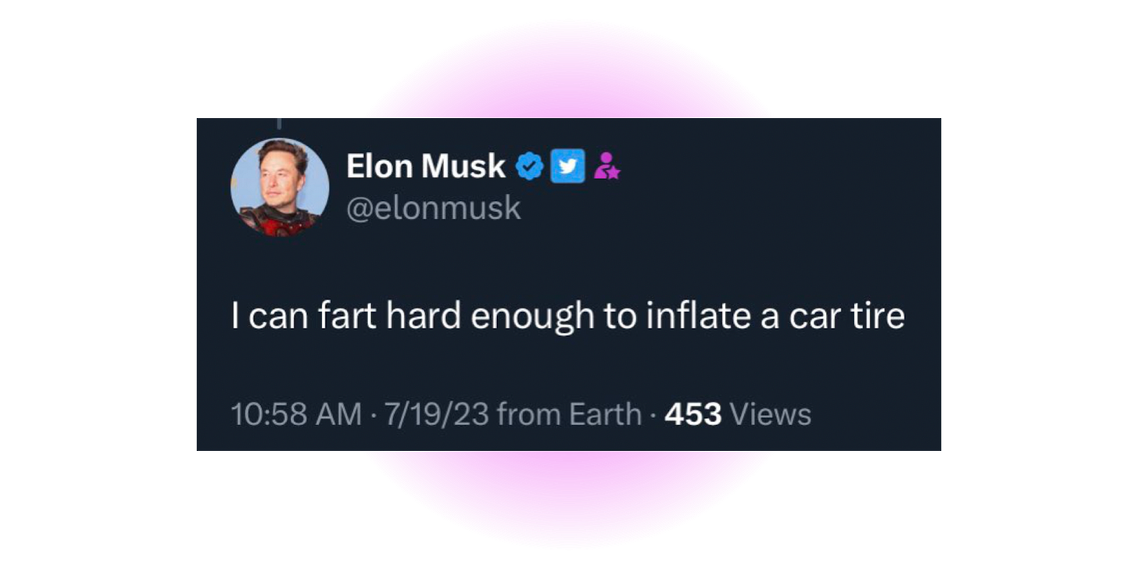Click the "from Earth" location text

tap(569, 414)
